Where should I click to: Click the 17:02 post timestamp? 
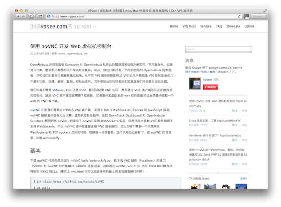[x=198, y=125]
